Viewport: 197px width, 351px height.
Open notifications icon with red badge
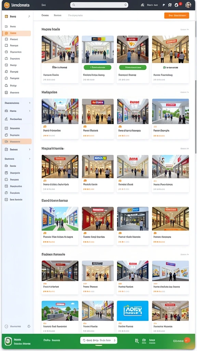pyautogui.click(x=177, y=5)
